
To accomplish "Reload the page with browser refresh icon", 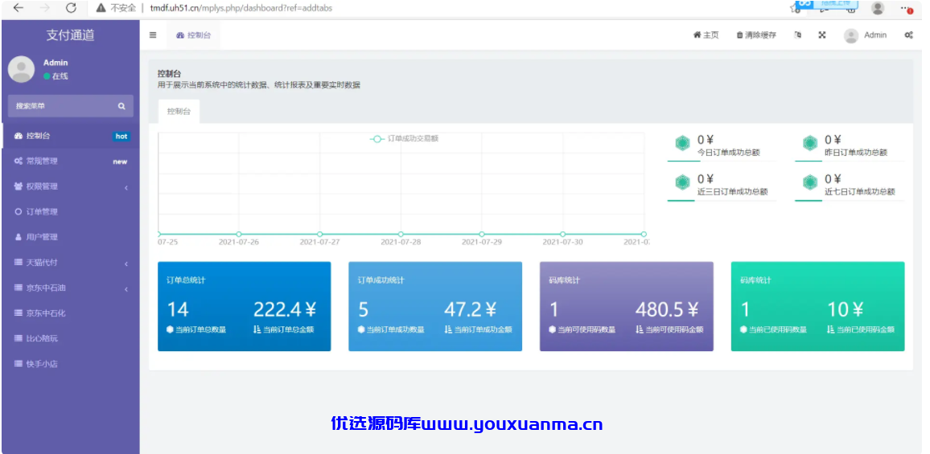I will click(x=71, y=8).
